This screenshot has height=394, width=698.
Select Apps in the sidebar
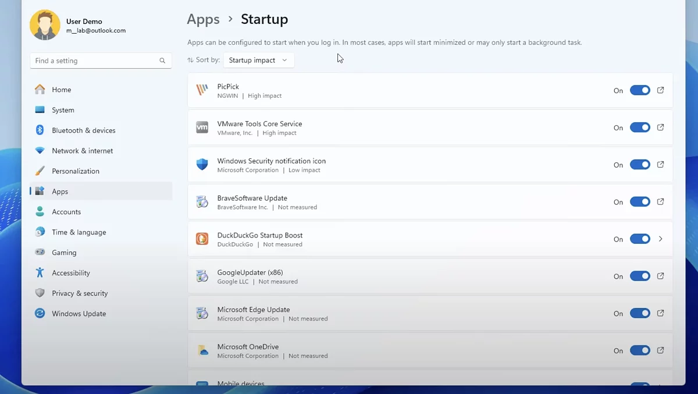pyautogui.click(x=101, y=191)
